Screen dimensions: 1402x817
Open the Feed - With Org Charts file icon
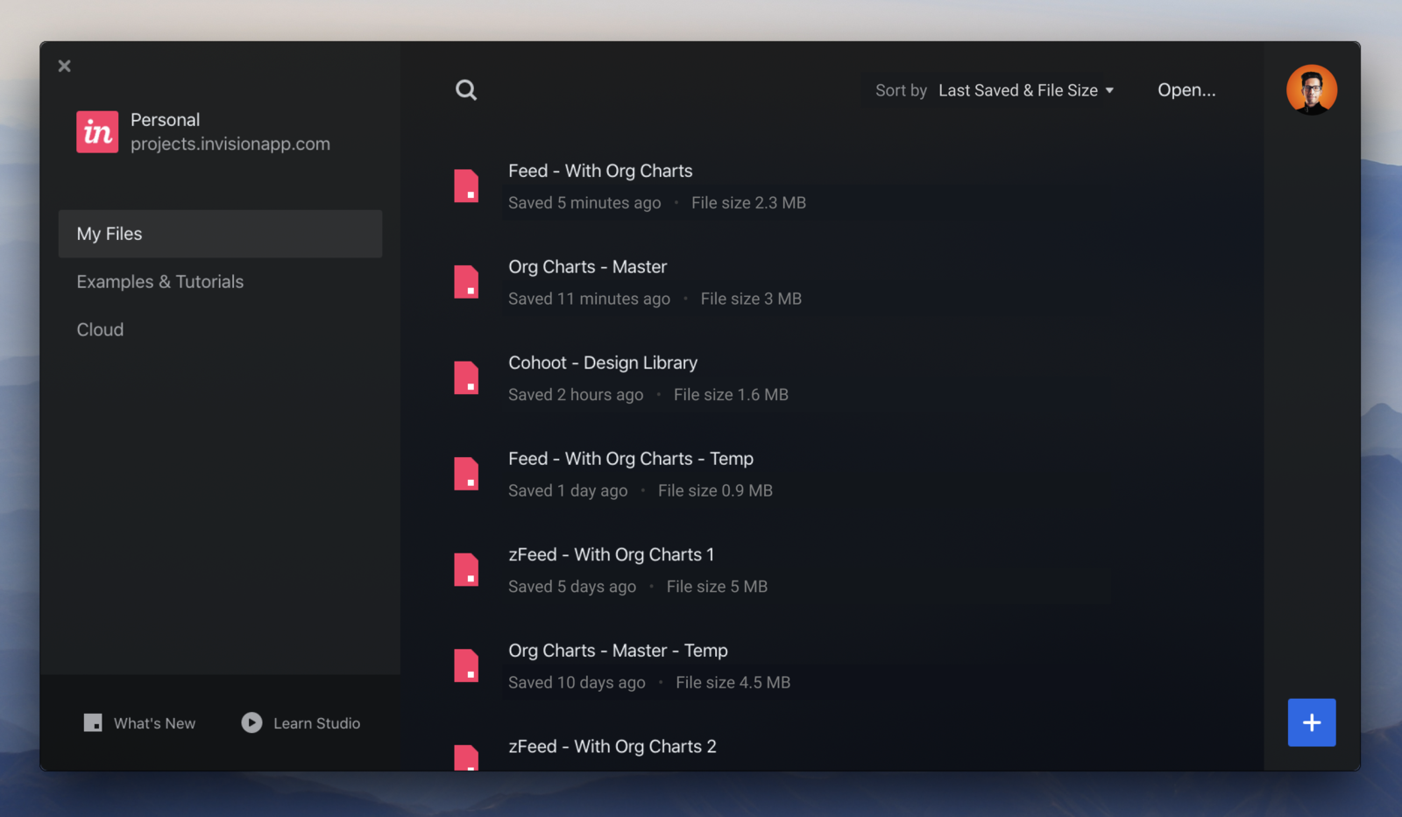pyautogui.click(x=467, y=186)
